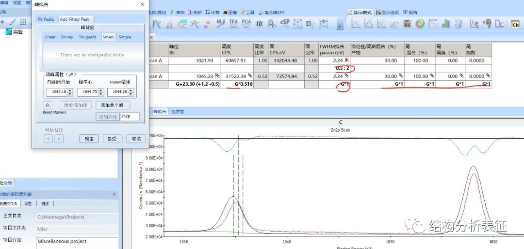The width and height of the screenshot is (524, 249).
Task: Open the 角分辨XPS menu
Action: pyautogui.click(x=271, y=12)
